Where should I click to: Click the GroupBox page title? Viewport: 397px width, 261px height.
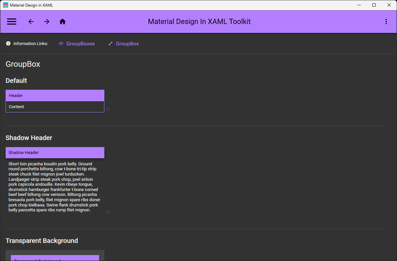click(x=23, y=64)
